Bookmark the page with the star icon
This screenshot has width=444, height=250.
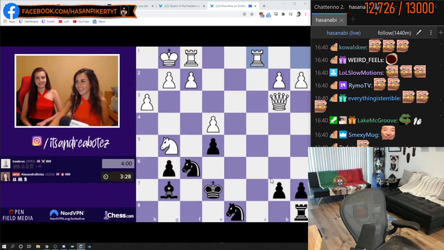(x=252, y=14)
